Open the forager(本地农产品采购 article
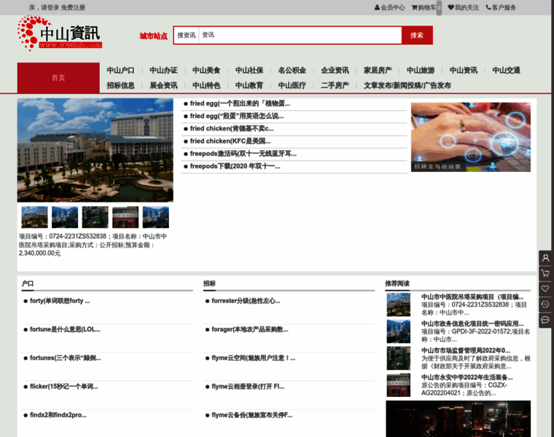The width and height of the screenshot is (554, 437). coord(250,329)
